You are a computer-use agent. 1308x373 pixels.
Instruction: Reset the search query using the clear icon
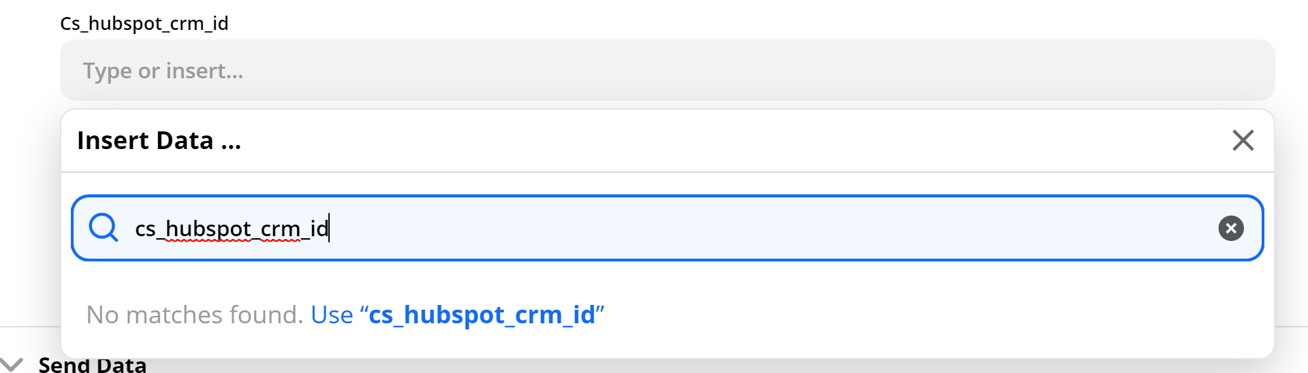coord(1230,228)
